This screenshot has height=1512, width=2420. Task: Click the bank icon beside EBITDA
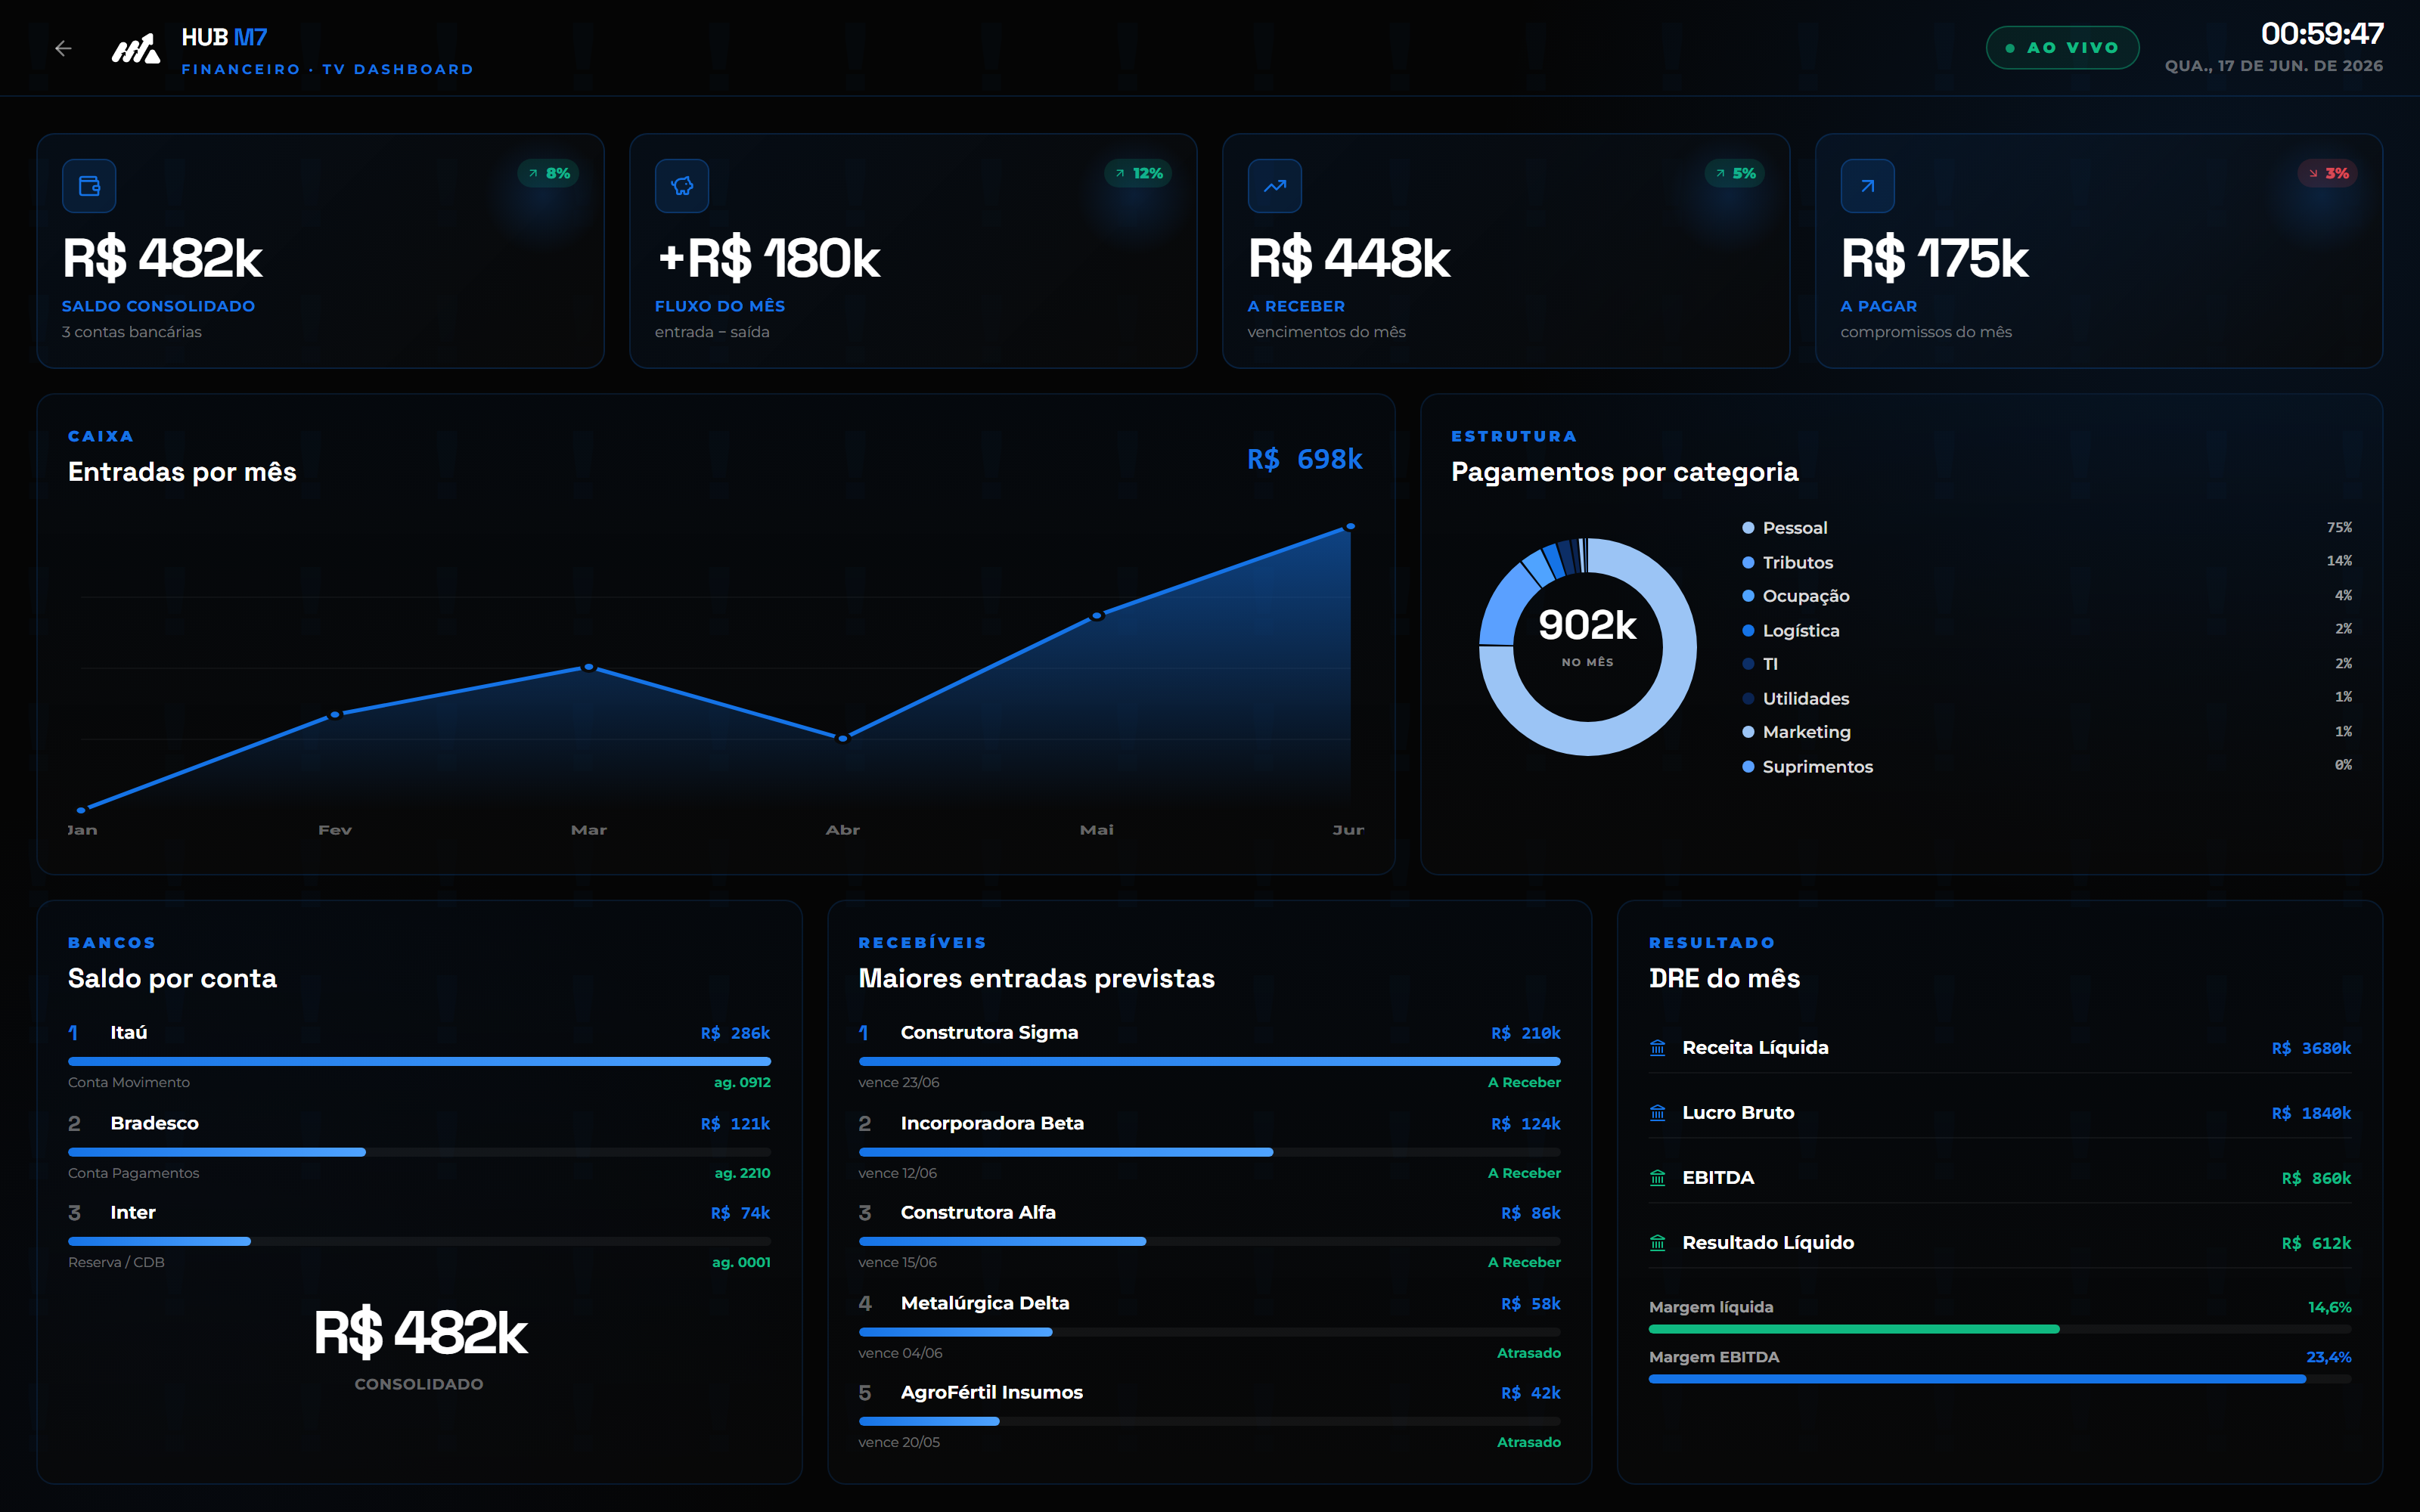click(x=1658, y=1178)
